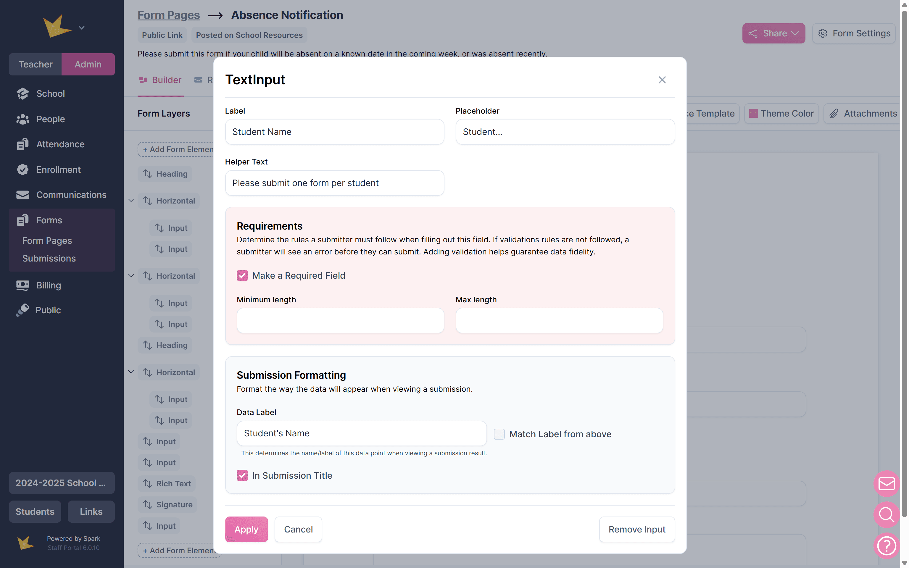Toggle In Submission Title checkbox
This screenshot has height=568, width=909.
pyautogui.click(x=242, y=475)
